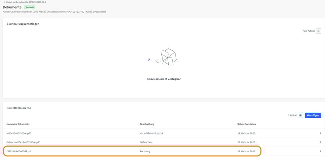Image resolution: width=325 pixels, height=157 pixels.
Task: Click the Lieferschein description cell
Action: click(147, 142)
